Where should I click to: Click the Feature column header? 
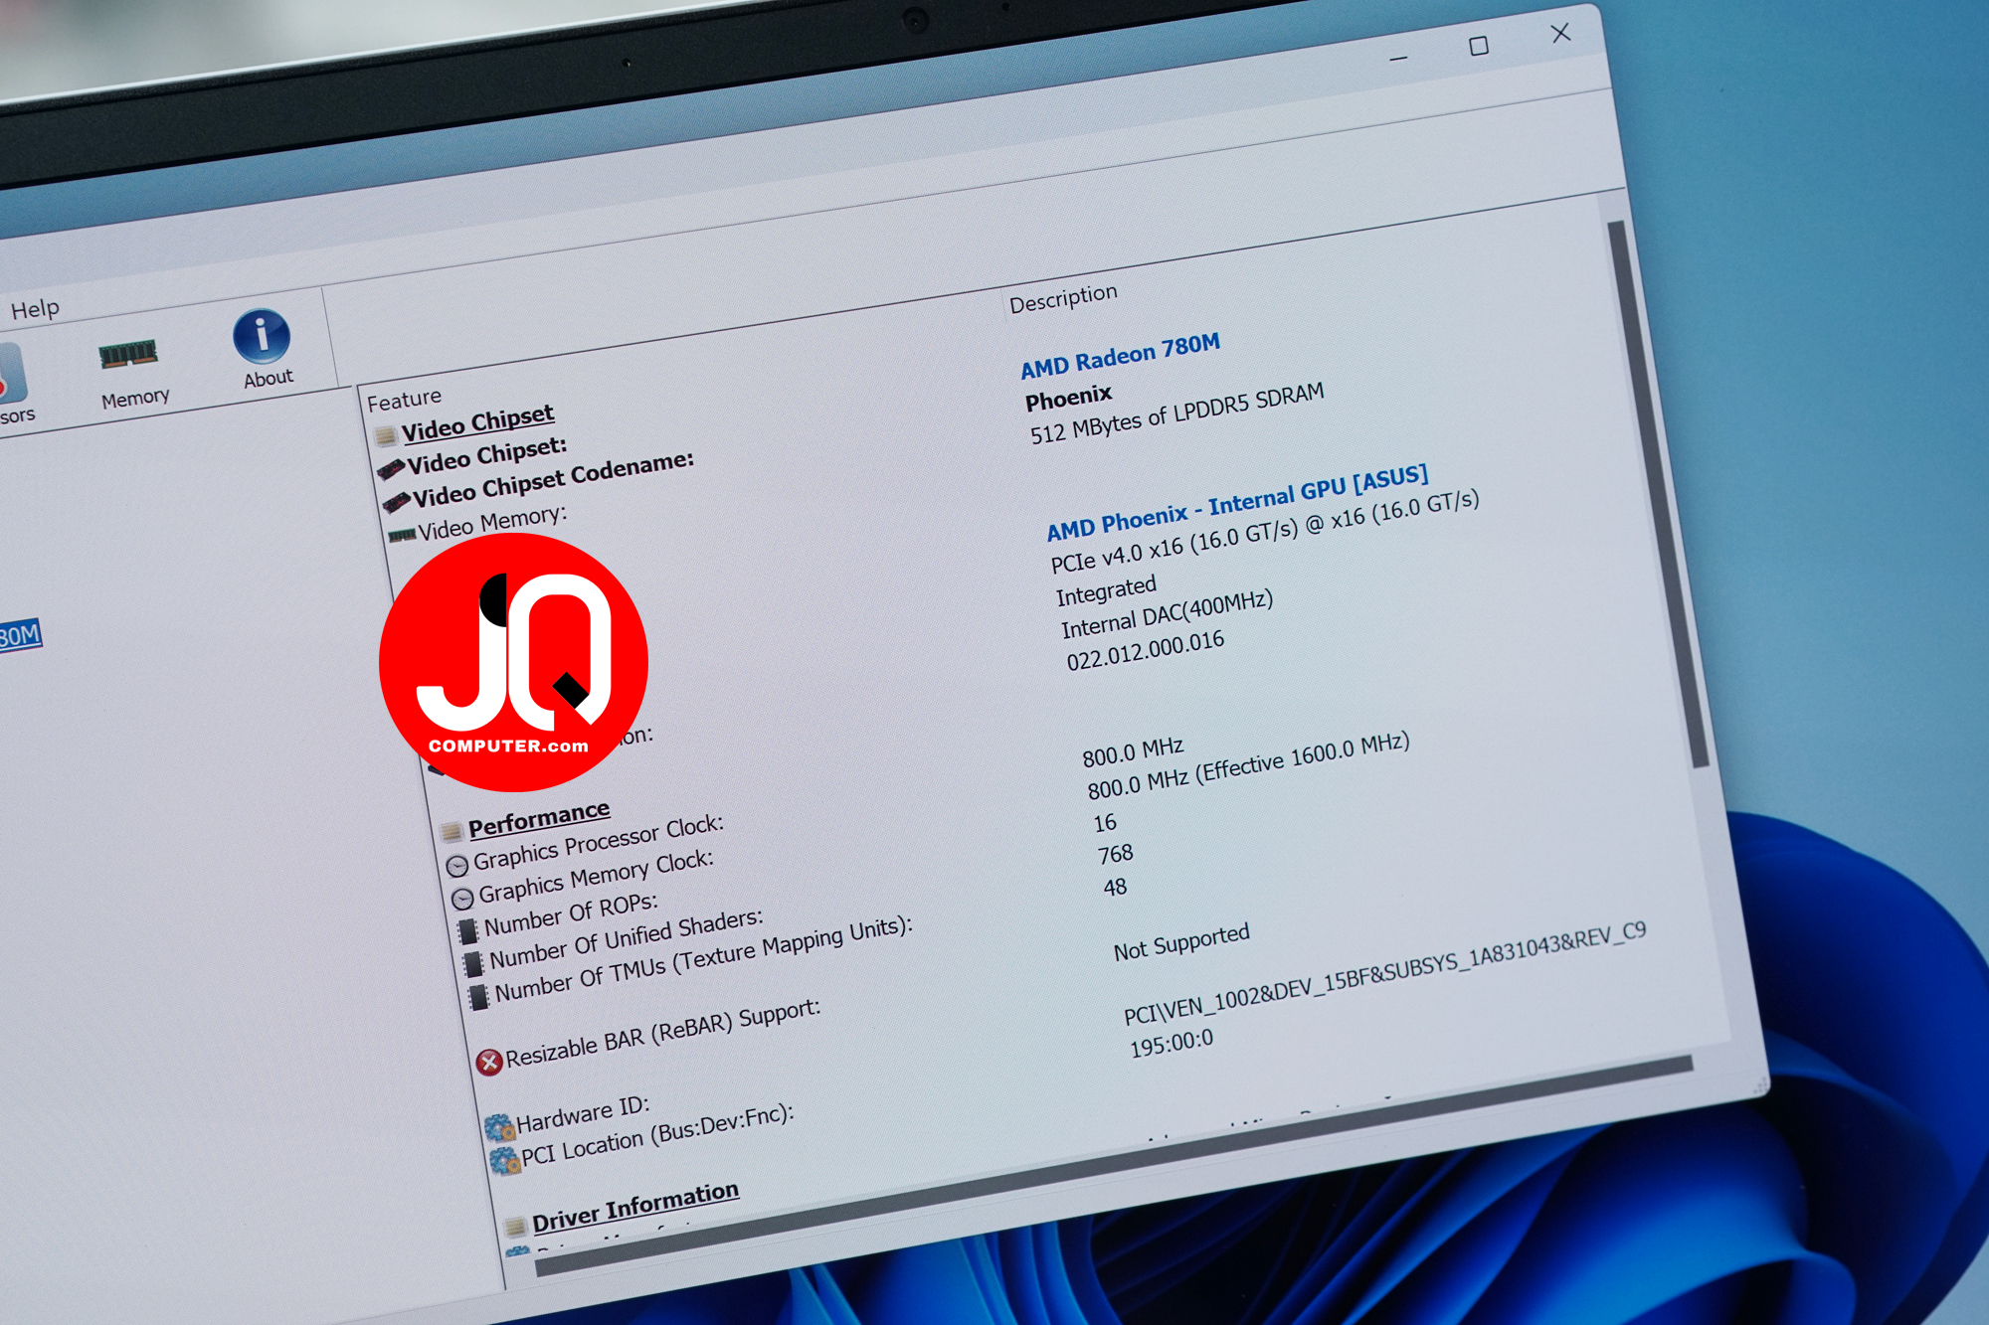pyautogui.click(x=404, y=400)
